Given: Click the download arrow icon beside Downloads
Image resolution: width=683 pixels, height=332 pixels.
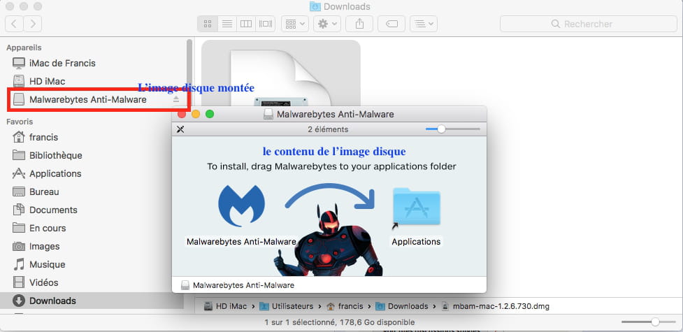Looking at the screenshot, I should click(x=19, y=301).
